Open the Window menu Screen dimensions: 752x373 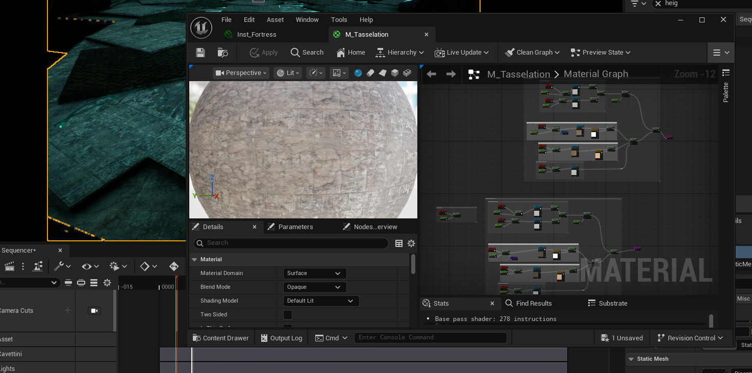(x=307, y=20)
